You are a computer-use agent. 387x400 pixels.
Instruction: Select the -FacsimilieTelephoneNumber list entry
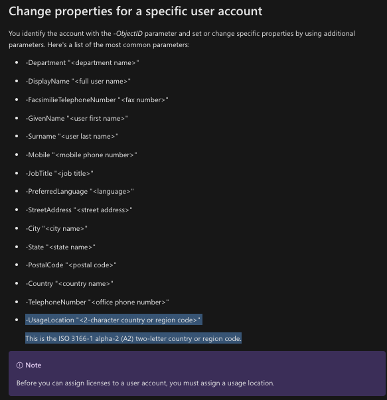(x=97, y=100)
